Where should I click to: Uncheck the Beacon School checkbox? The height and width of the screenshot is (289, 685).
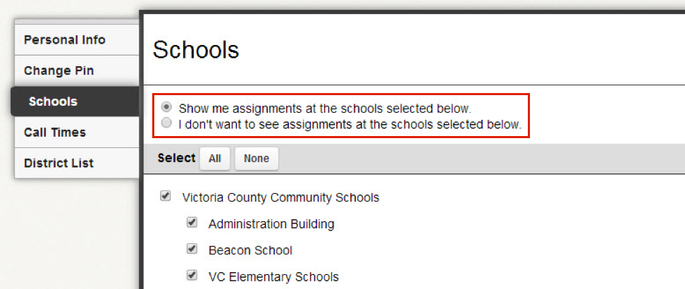[x=192, y=249]
